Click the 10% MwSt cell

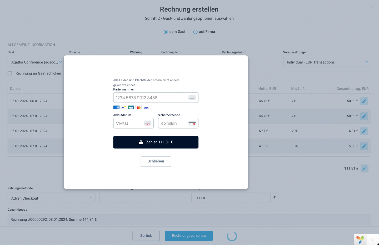tap(295, 146)
